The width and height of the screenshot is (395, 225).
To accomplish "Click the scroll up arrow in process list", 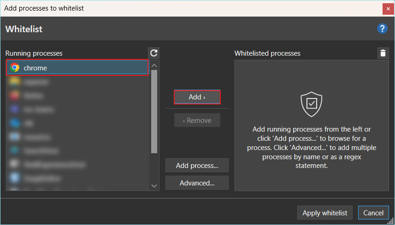I will pyautogui.click(x=154, y=66).
